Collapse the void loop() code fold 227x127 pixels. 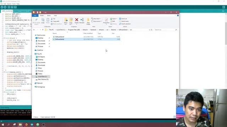tap(4, 92)
